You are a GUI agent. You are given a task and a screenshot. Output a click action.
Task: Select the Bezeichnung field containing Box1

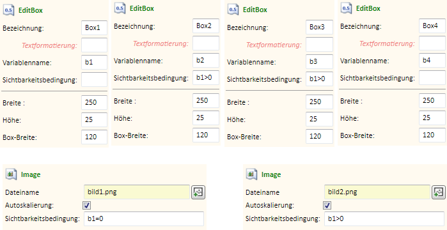(94, 28)
